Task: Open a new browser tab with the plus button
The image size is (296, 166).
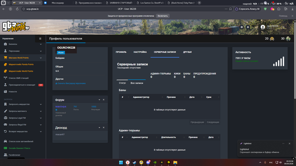Action: click(199, 3)
